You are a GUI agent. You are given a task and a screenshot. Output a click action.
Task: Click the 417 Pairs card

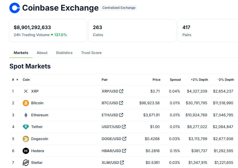pos(208,31)
